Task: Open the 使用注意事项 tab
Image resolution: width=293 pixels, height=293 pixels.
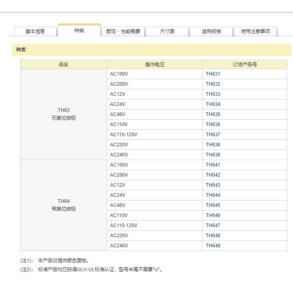Action: pos(255,32)
